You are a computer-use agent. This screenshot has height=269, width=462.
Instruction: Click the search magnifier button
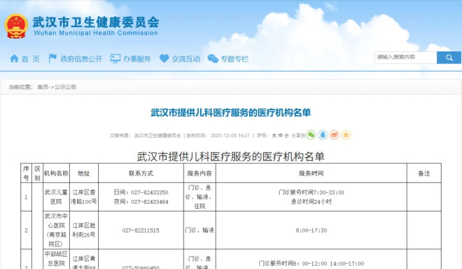tap(449, 58)
